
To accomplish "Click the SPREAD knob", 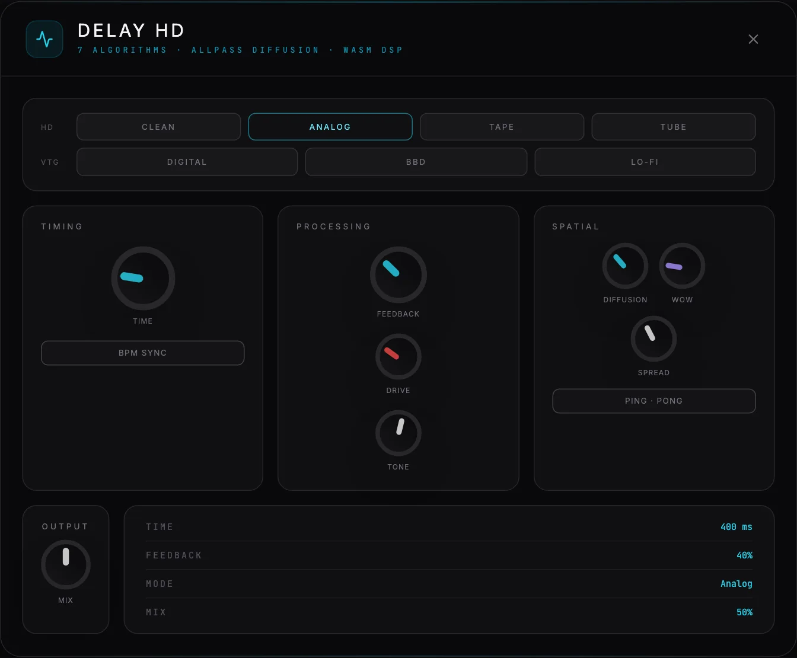I will coord(653,339).
